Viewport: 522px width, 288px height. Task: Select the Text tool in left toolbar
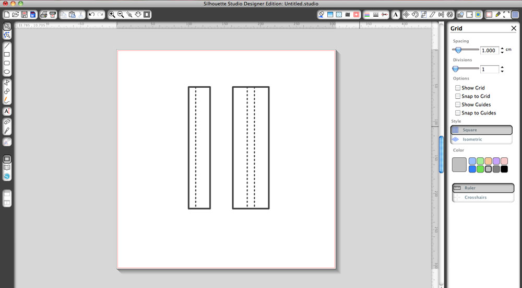click(7, 111)
